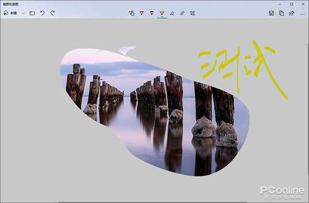Viewport: 309px width, 203px height.
Task: Activate the image crop tool
Action: pos(193,13)
